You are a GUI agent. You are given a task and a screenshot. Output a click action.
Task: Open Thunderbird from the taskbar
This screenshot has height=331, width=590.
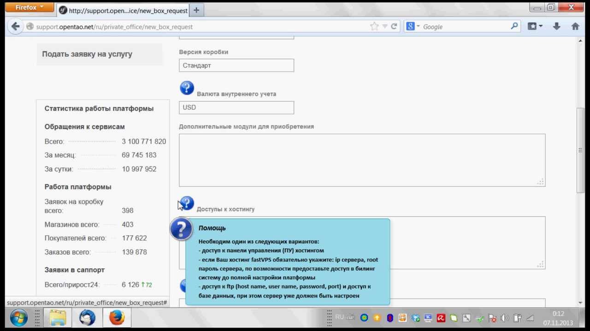click(x=87, y=318)
